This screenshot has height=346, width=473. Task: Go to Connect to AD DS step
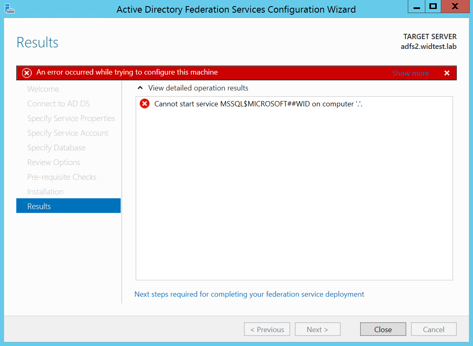[x=58, y=104]
